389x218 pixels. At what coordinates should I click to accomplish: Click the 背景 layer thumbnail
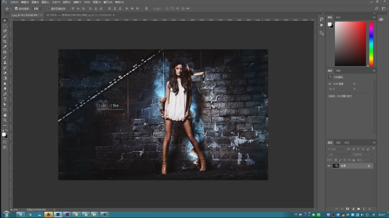(x=336, y=166)
